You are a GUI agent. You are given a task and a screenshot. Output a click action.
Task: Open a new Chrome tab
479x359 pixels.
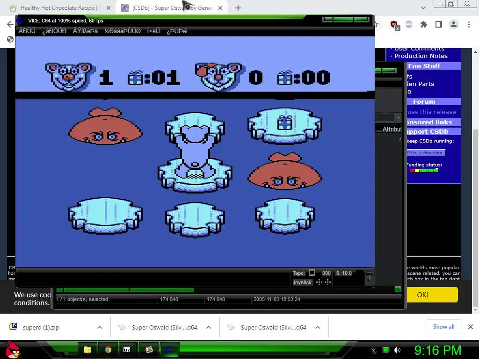(238, 8)
